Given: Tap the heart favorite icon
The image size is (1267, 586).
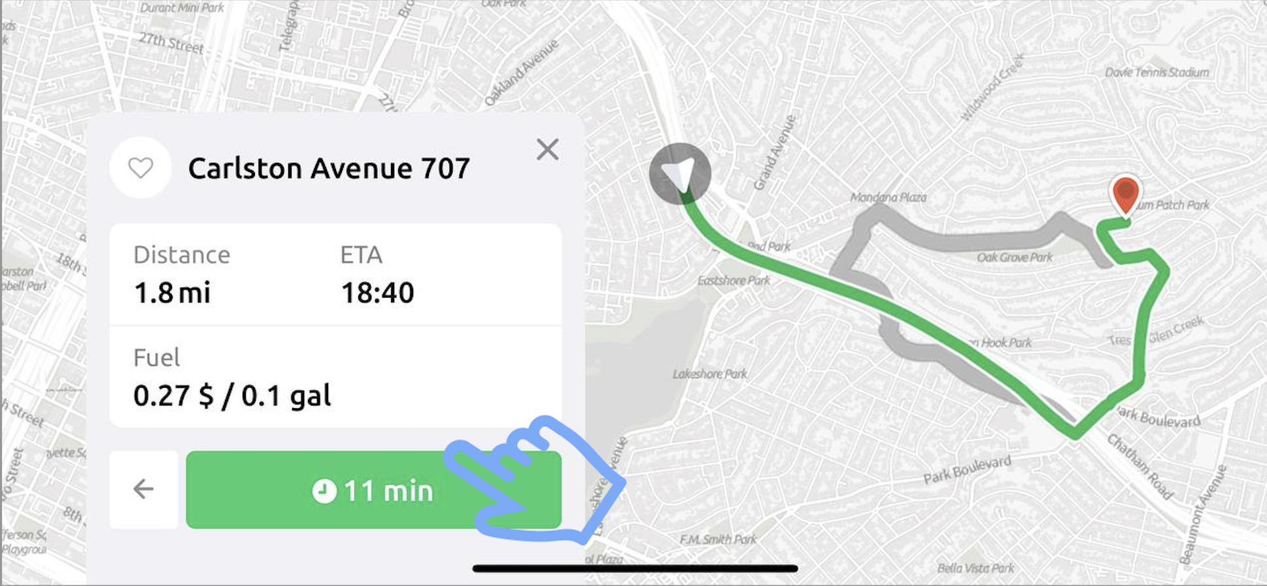Looking at the screenshot, I should point(141,168).
